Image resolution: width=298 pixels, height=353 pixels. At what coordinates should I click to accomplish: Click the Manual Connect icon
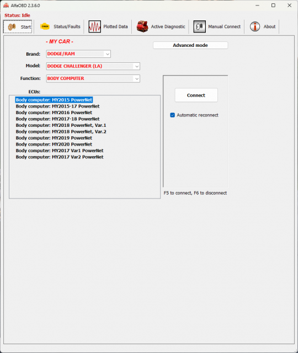(x=199, y=26)
